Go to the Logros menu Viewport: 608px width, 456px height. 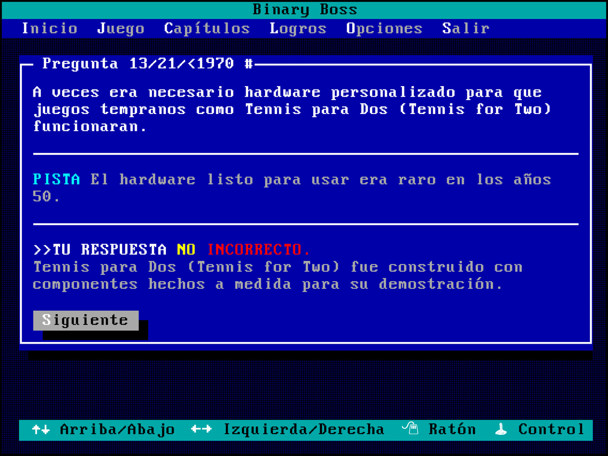tap(298, 28)
